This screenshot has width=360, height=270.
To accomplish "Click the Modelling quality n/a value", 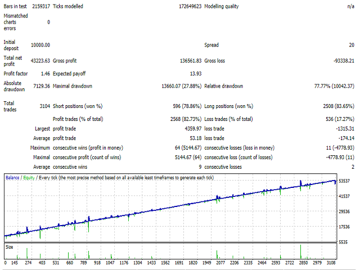I will tap(350, 6).
